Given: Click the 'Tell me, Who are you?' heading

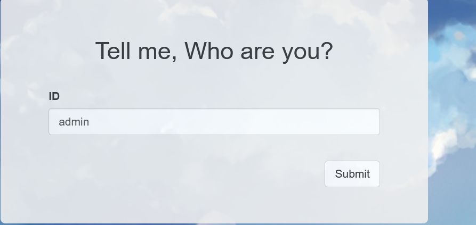Looking at the screenshot, I should 214,51.
